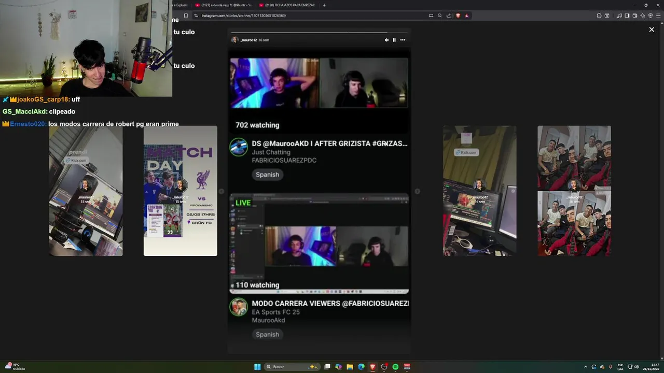This screenshot has height=373, width=664.
Task: Open Task View on the taskbar
Action: coord(327,367)
